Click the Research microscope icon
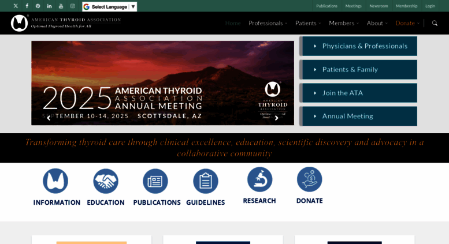 [x=259, y=179]
